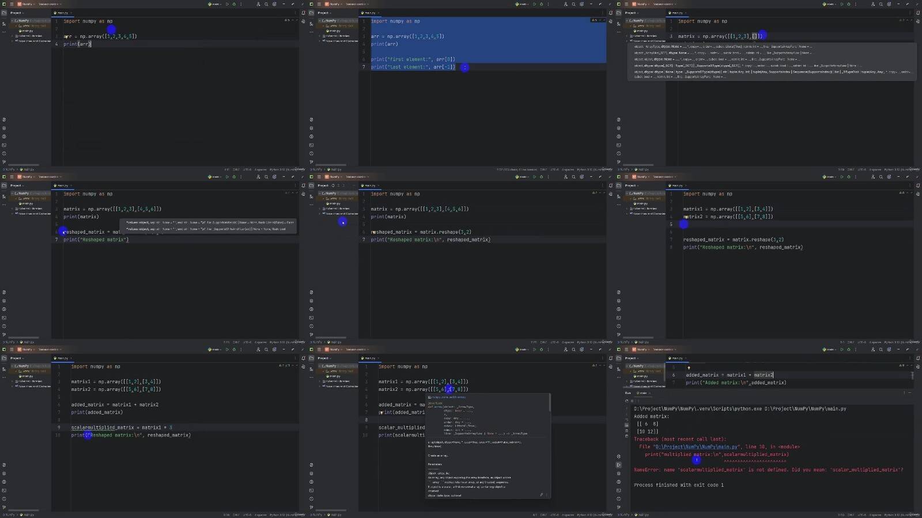922x518 pixels.
Task: Click Run triangle in the print(arr) frame
Action: point(227,4)
